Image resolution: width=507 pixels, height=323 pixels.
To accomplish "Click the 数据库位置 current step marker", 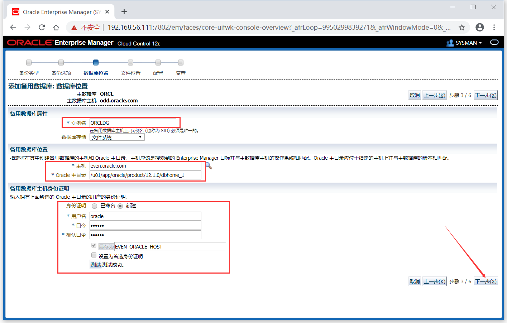I will tap(96, 62).
